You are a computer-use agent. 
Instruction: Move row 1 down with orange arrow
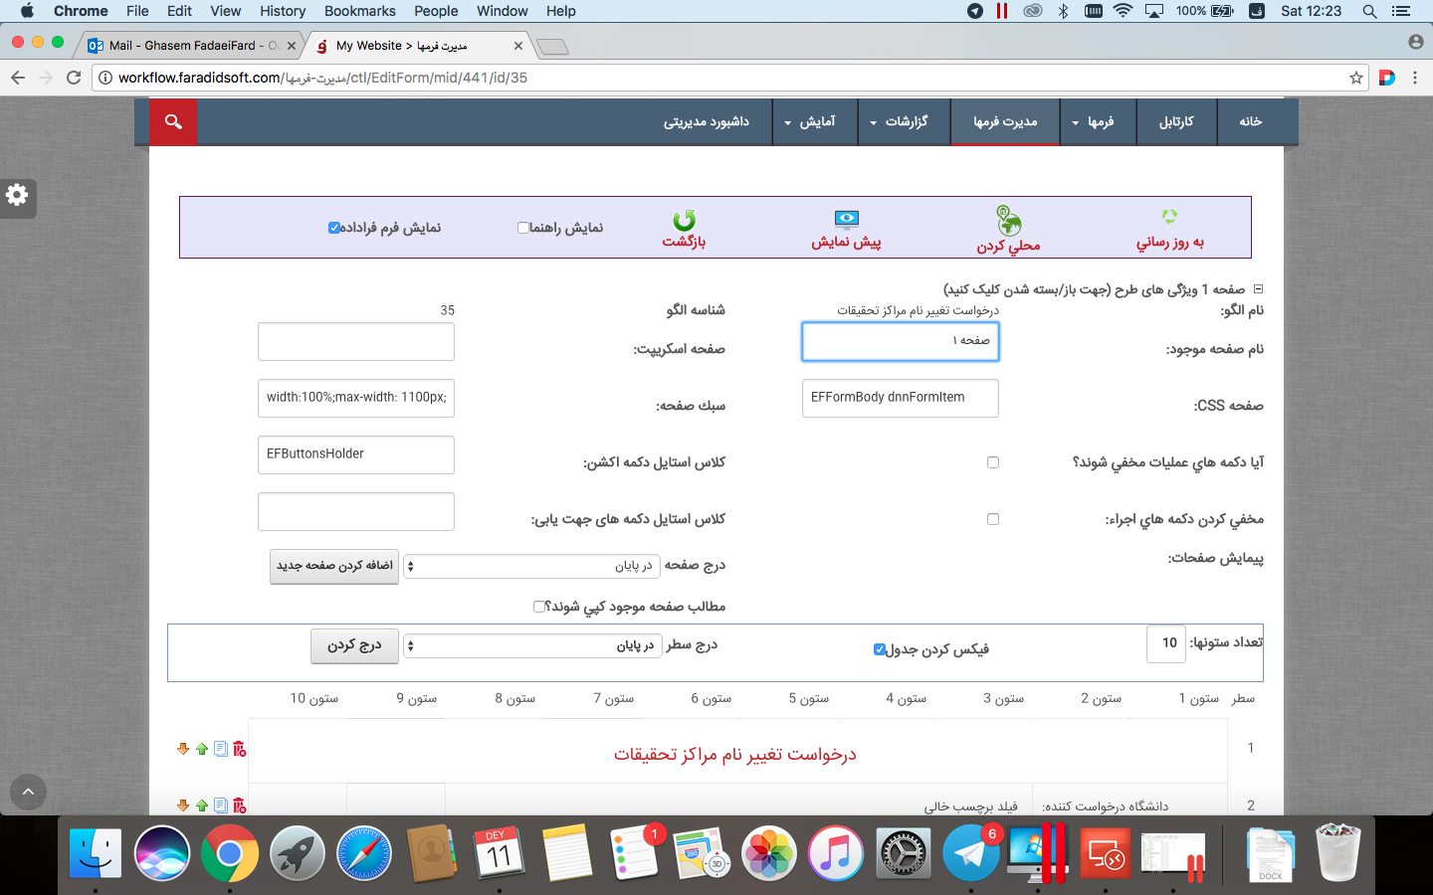click(x=183, y=749)
